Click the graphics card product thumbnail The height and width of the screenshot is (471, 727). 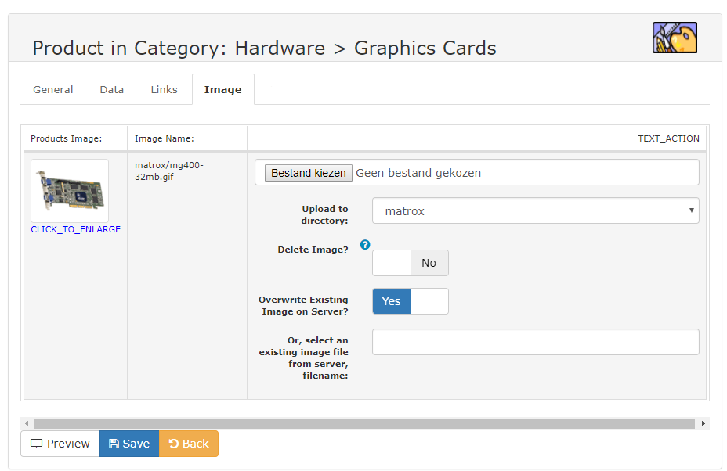pos(70,190)
